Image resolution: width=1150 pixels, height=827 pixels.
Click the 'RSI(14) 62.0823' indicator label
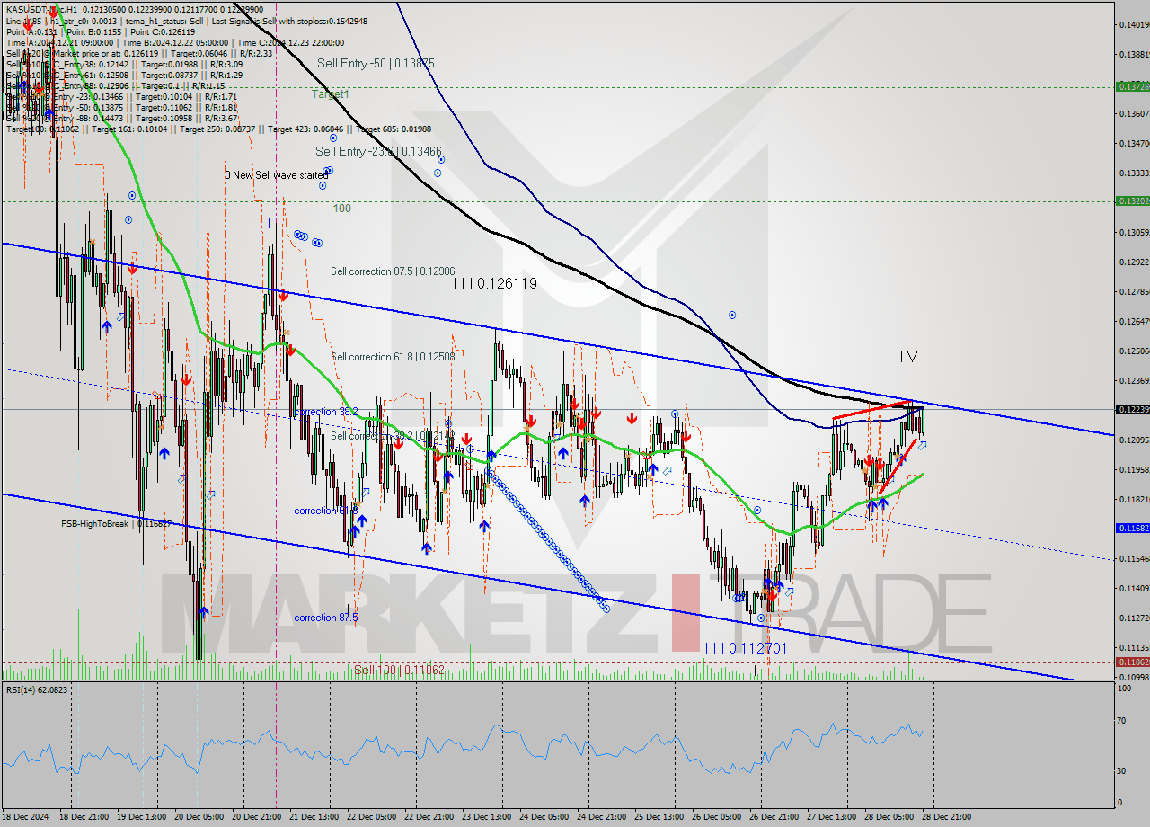point(36,689)
